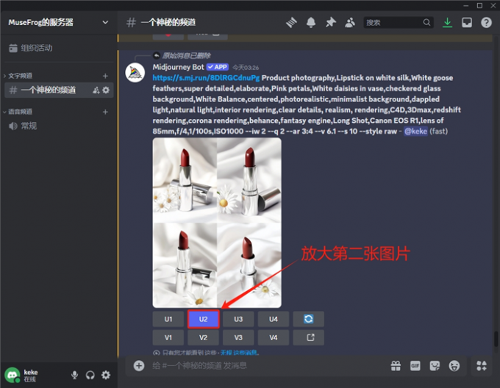The width and height of the screenshot is (500, 388).
Task: Open user settings gear
Action: tap(106, 376)
